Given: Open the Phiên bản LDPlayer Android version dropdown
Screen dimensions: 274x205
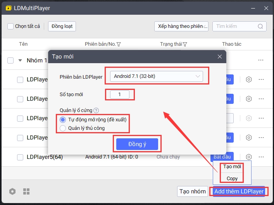Looking at the screenshot, I should click(x=157, y=76).
